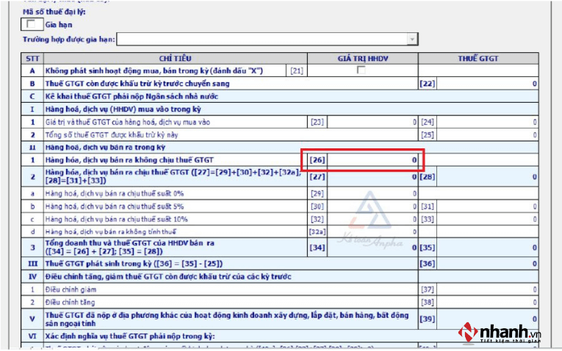Select the field [24] VAT cell
This screenshot has width=562, height=351.
tap(488, 122)
